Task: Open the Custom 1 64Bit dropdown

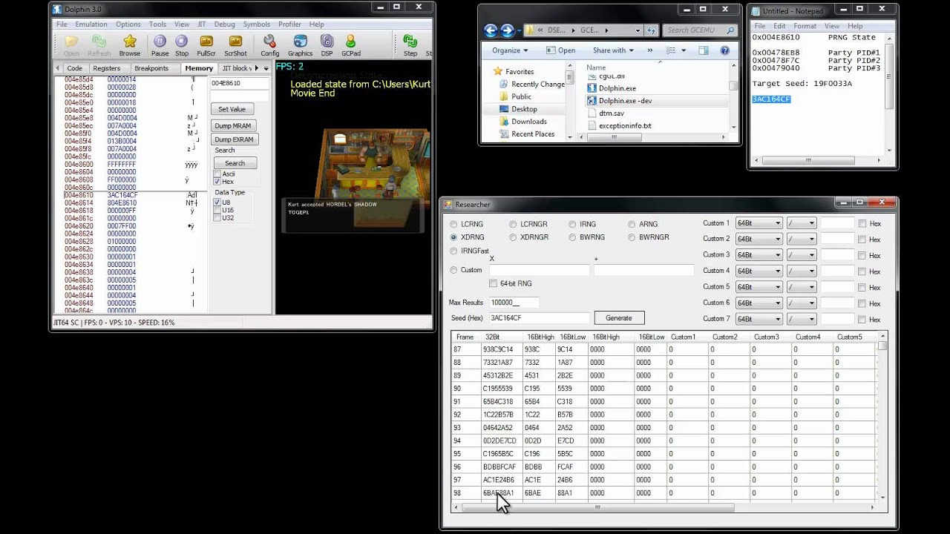Action: pyautogui.click(x=759, y=223)
